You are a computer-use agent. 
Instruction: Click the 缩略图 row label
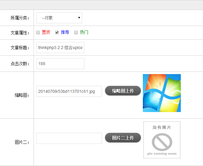point(22,95)
